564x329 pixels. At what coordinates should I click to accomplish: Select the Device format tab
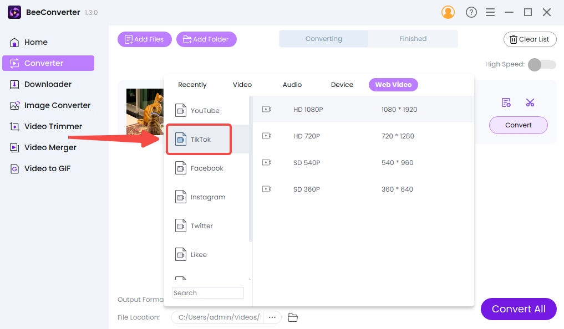[x=342, y=85]
